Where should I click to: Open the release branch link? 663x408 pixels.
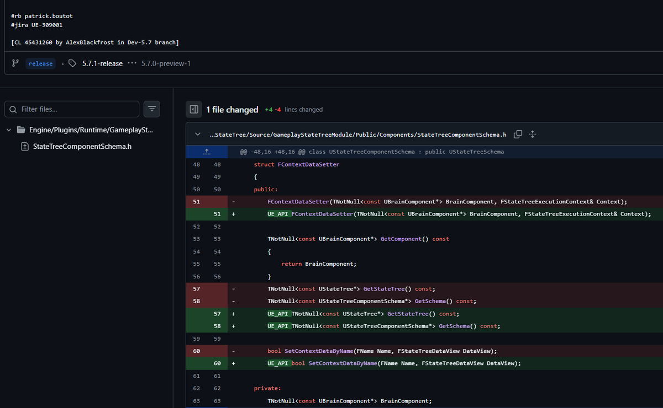coord(41,63)
